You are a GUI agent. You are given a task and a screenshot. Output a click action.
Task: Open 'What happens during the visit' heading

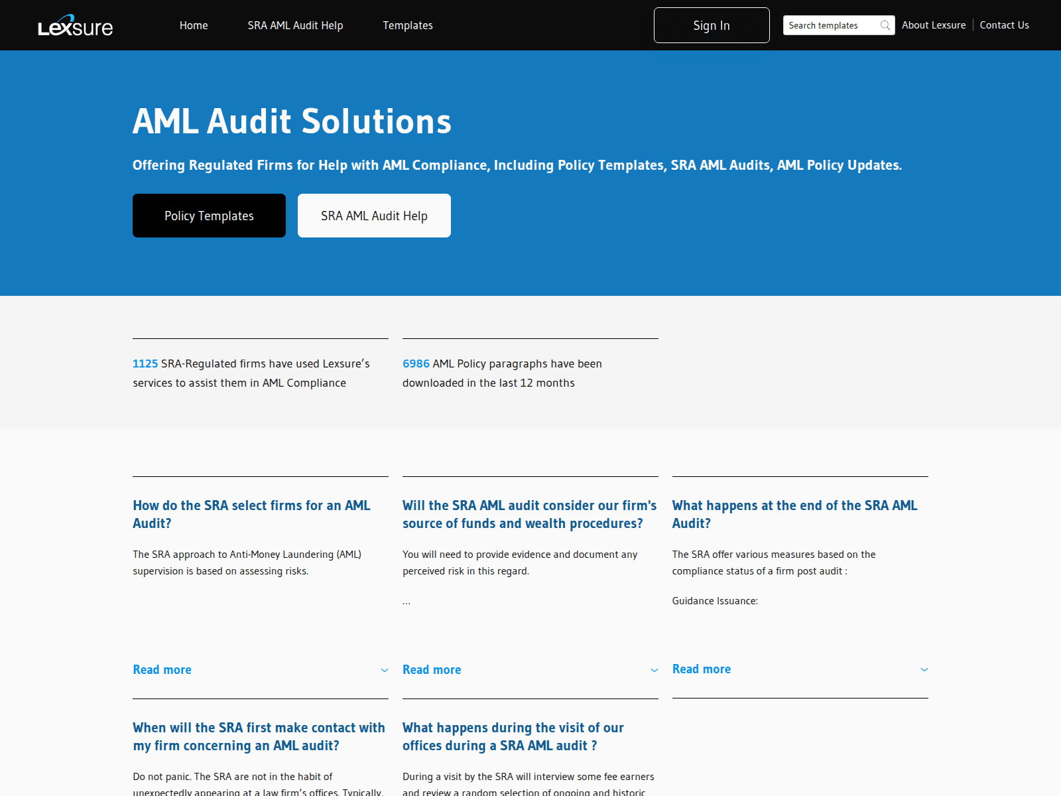point(513,736)
